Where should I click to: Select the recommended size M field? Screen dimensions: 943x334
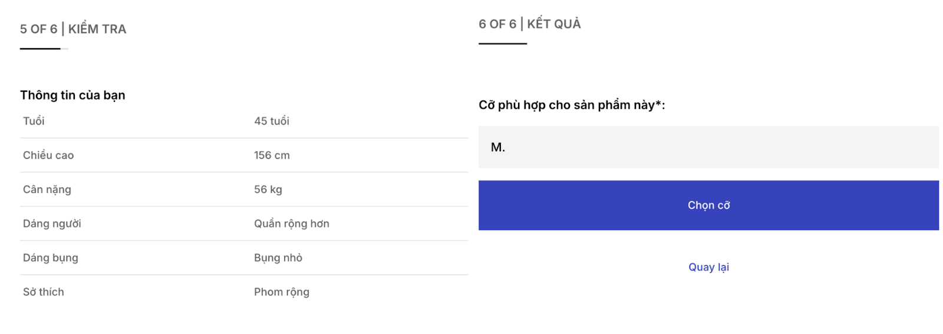point(708,147)
